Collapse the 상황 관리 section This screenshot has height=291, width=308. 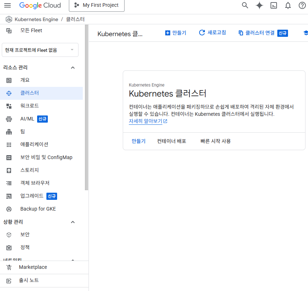point(73,222)
